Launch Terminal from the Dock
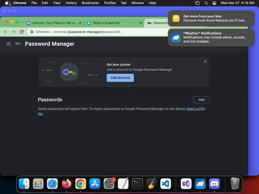The width and height of the screenshot is (259, 194). pos(137,184)
